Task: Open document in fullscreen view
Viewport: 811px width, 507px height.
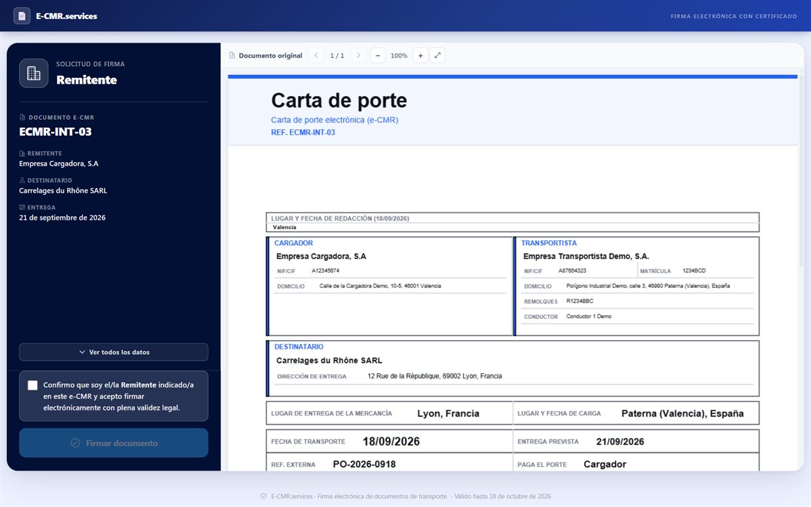Action: (437, 55)
